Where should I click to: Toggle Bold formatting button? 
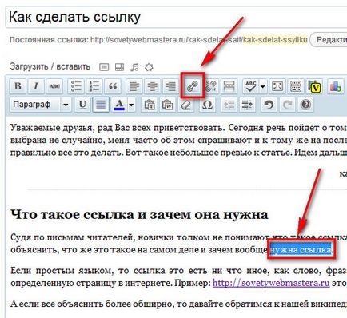tap(18, 86)
